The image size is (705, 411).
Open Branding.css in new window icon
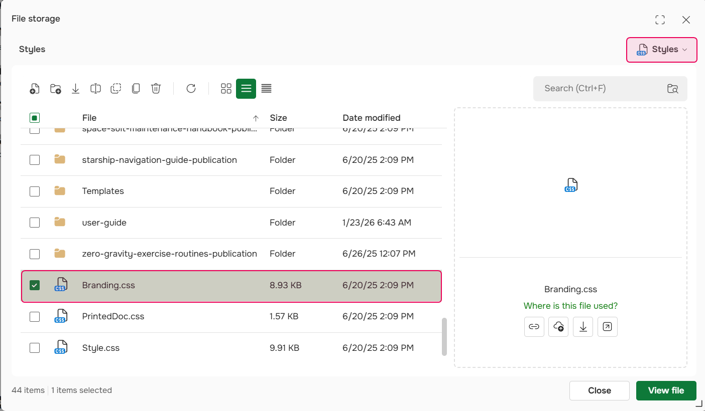(x=607, y=327)
